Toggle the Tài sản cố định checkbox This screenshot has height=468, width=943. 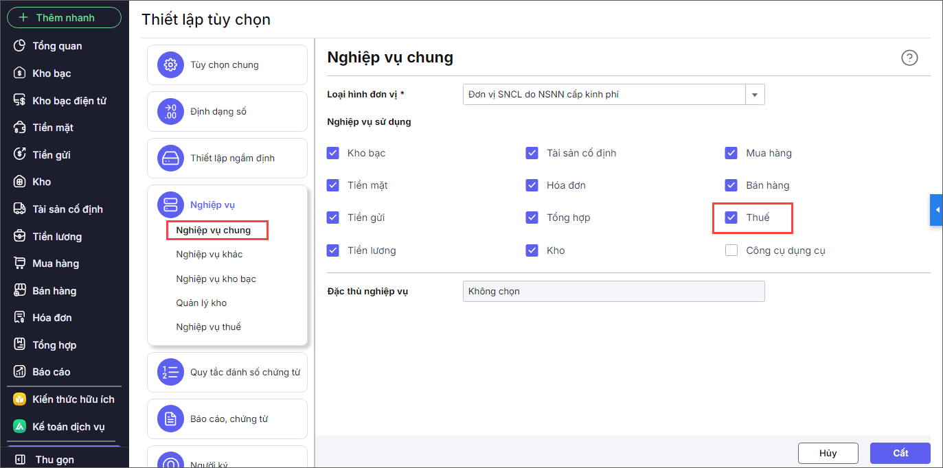click(x=532, y=153)
